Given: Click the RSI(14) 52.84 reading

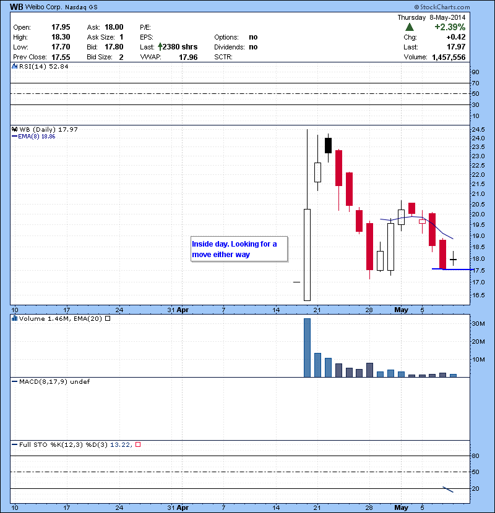Looking at the screenshot, I should [x=43, y=66].
